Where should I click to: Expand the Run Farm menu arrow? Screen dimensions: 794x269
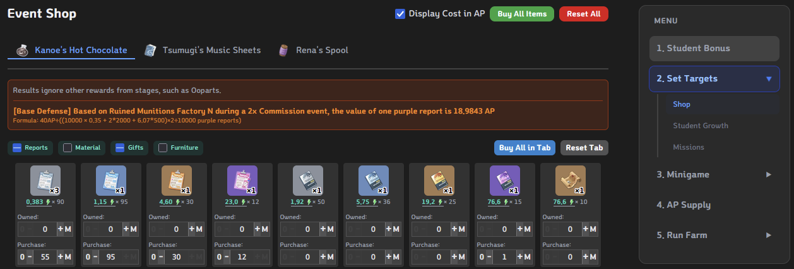click(x=769, y=235)
